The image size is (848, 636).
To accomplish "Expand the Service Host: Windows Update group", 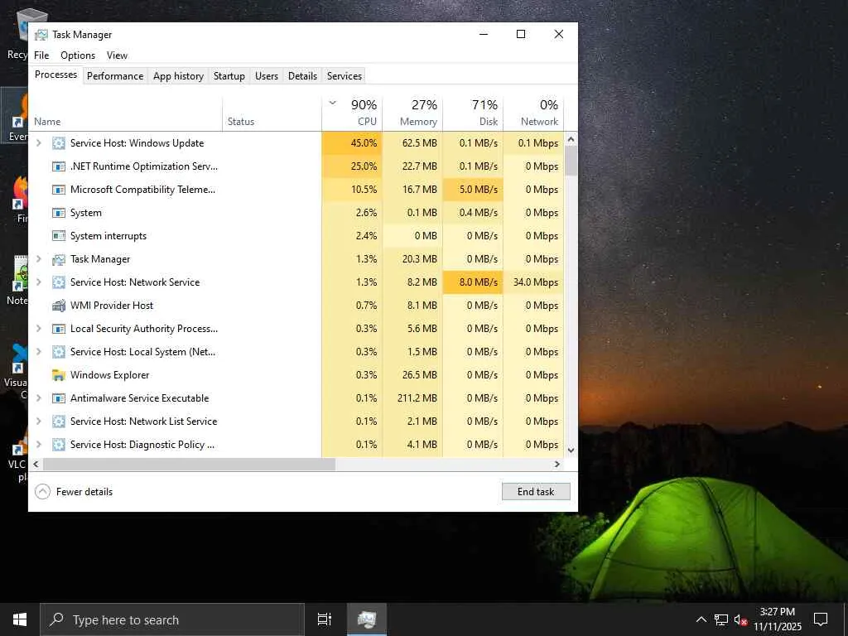I will 38,142.
